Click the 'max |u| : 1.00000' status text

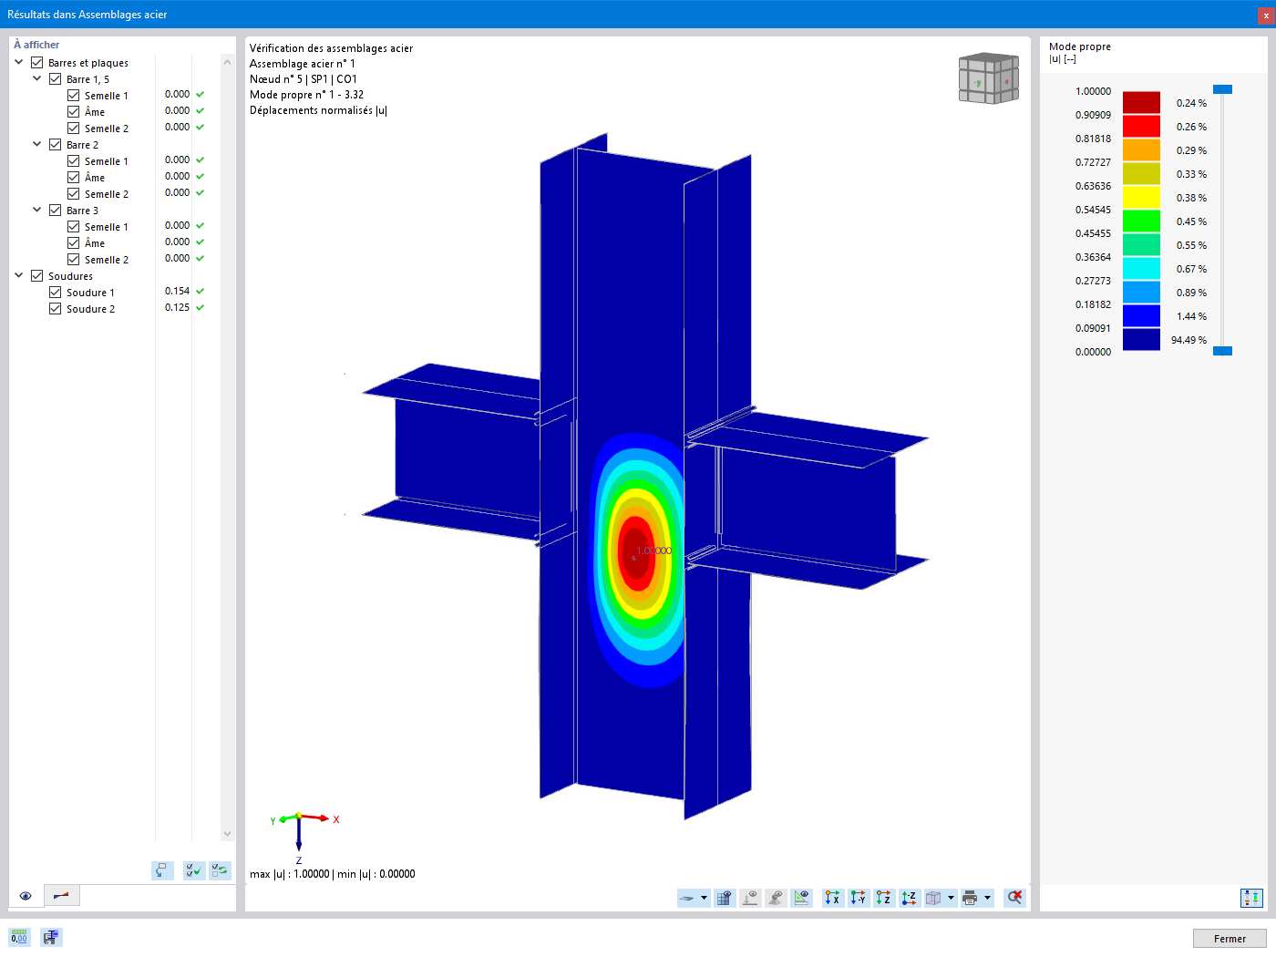(x=290, y=874)
